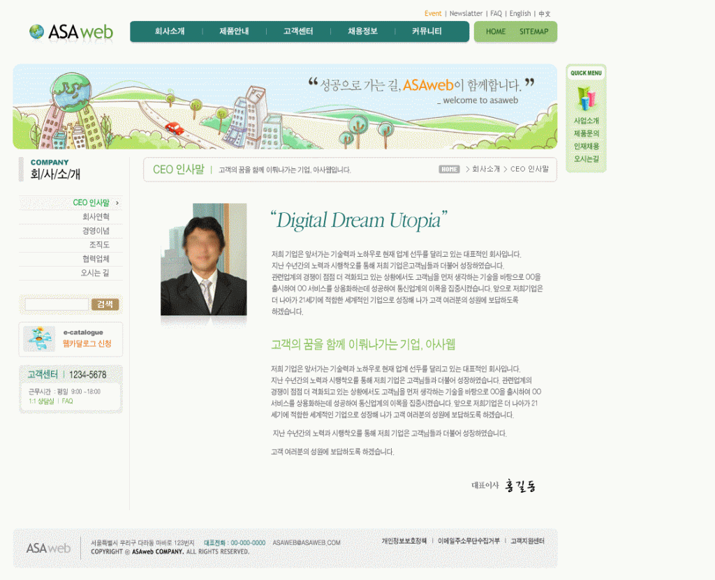The image size is (715, 580).
Task: Click the CEO portrait photo
Action: click(203, 260)
